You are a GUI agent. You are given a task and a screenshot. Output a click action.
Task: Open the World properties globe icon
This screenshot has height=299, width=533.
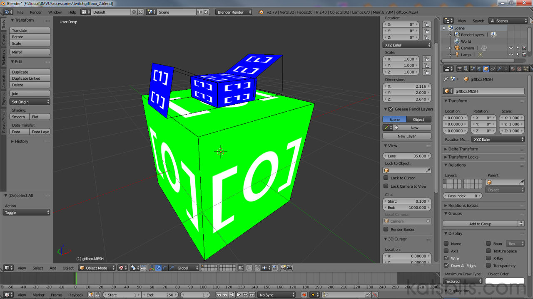click(479, 69)
